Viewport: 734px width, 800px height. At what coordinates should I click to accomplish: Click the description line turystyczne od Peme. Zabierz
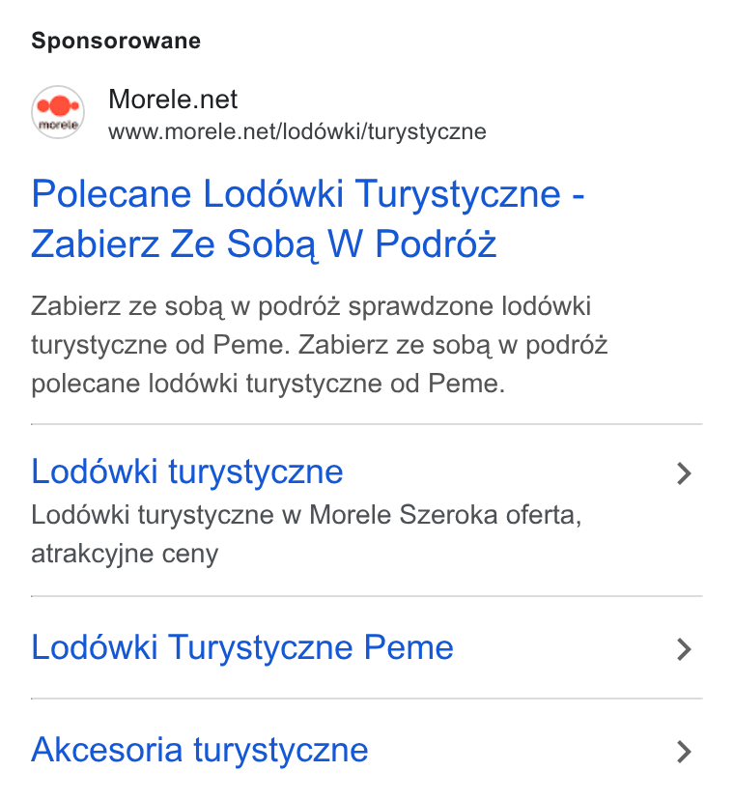point(320,345)
